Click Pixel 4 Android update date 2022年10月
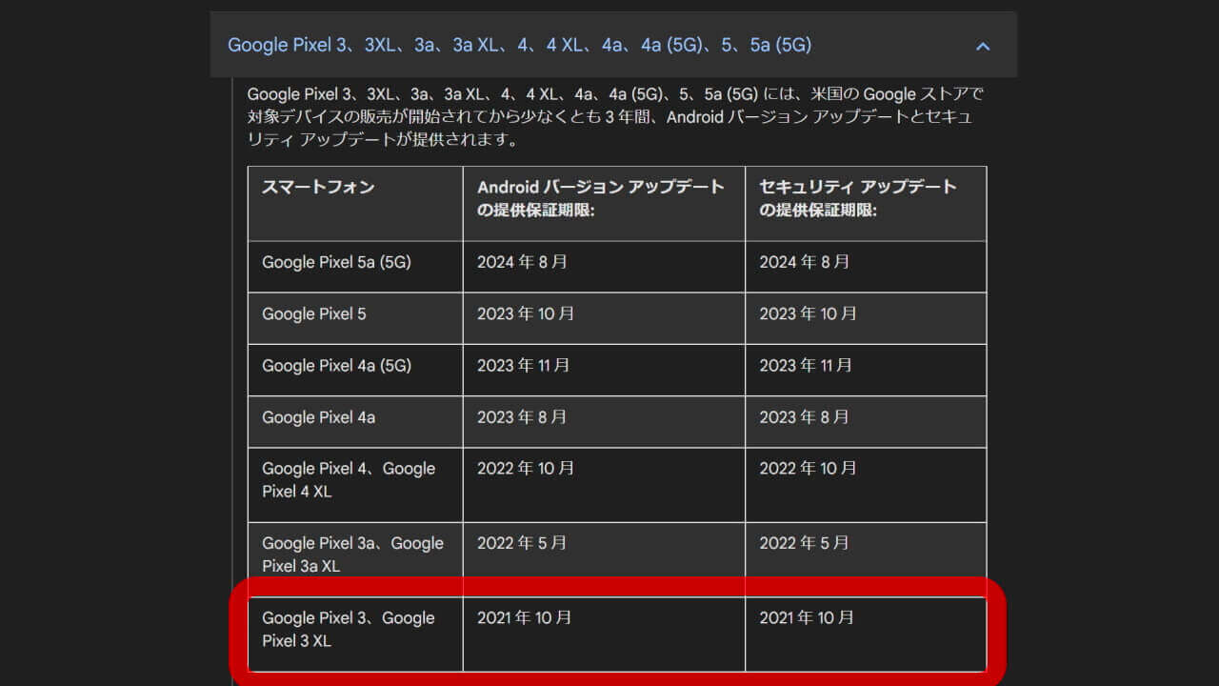 tap(526, 469)
